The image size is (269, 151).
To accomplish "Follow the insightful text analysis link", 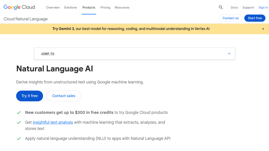I will 53,122.
